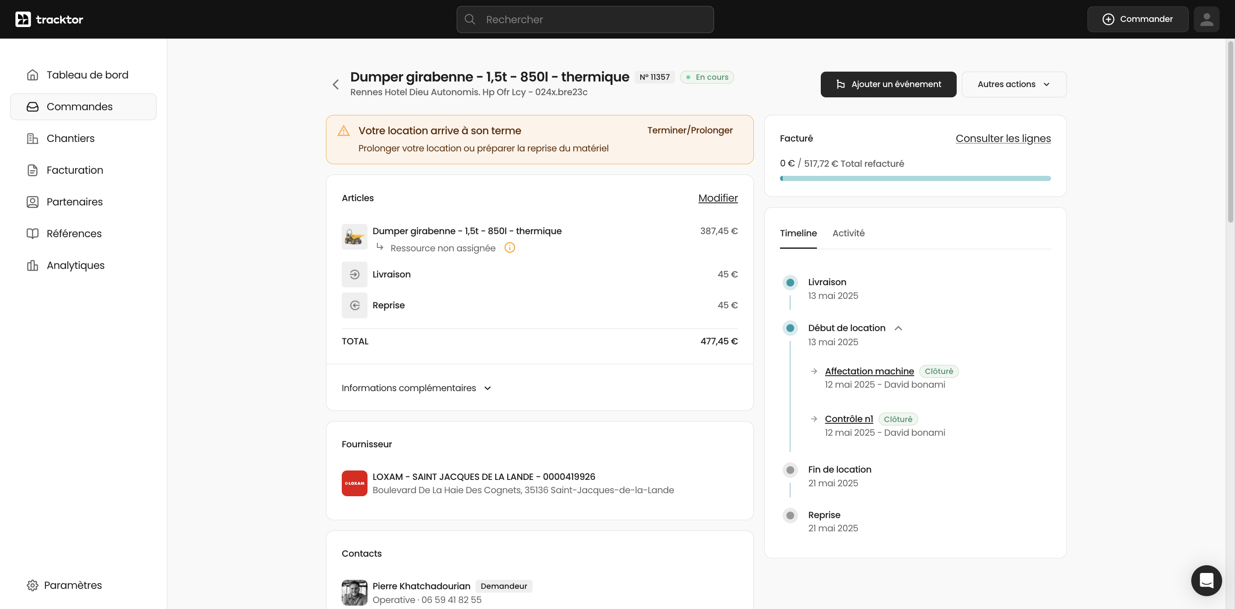The height and width of the screenshot is (609, 1235).
Task: Open Consulter les lignes link
Action: coord(1003,139)
